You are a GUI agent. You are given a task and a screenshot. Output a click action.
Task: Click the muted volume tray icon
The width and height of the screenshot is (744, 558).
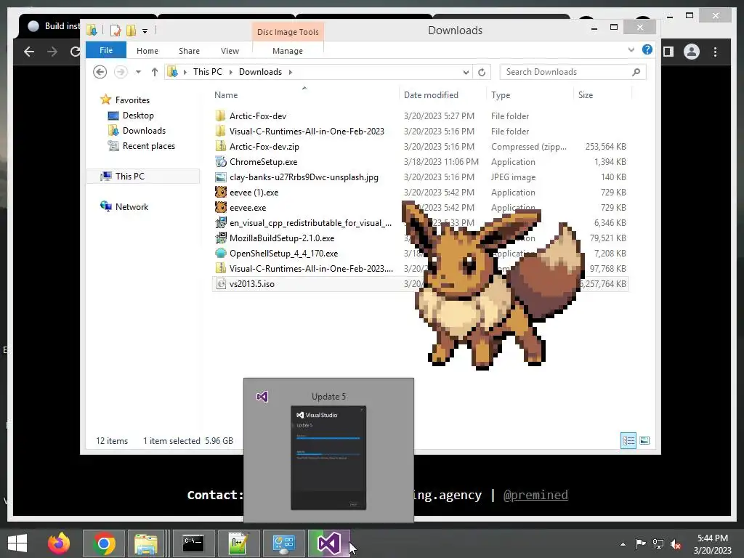tap(675, 544)
